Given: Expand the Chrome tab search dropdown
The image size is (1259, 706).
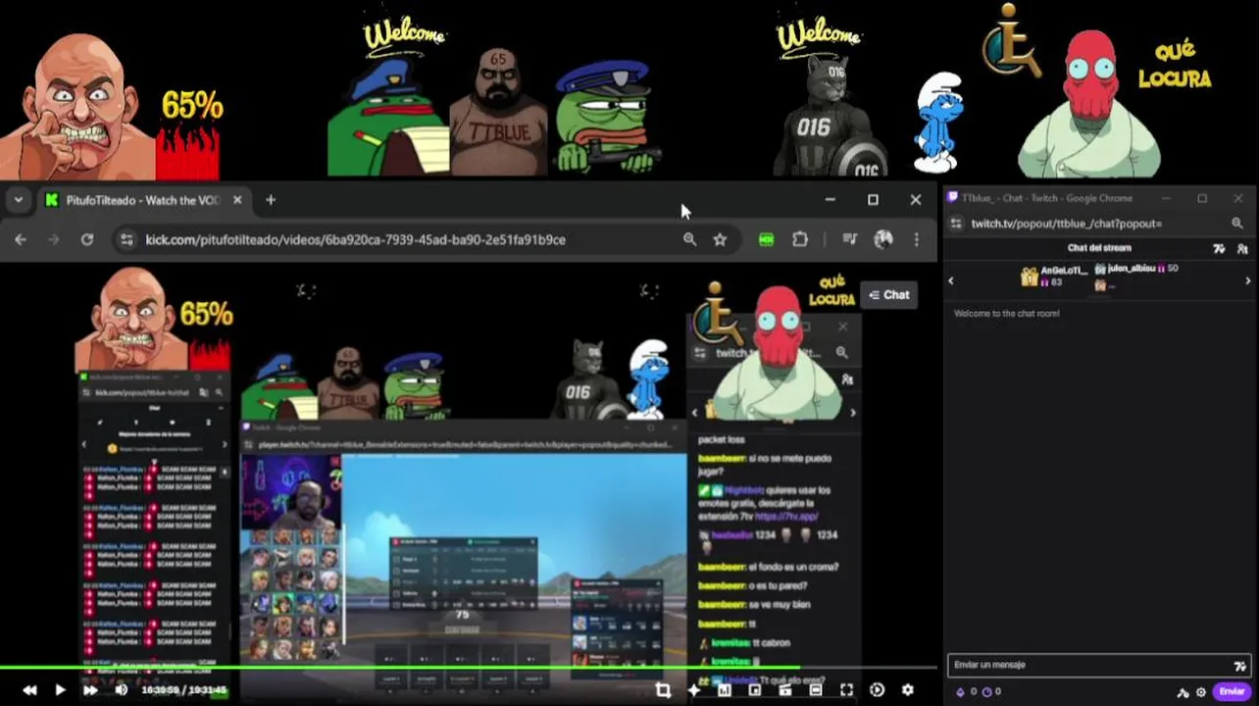Looking at the screenshot, I should (18, 200).
